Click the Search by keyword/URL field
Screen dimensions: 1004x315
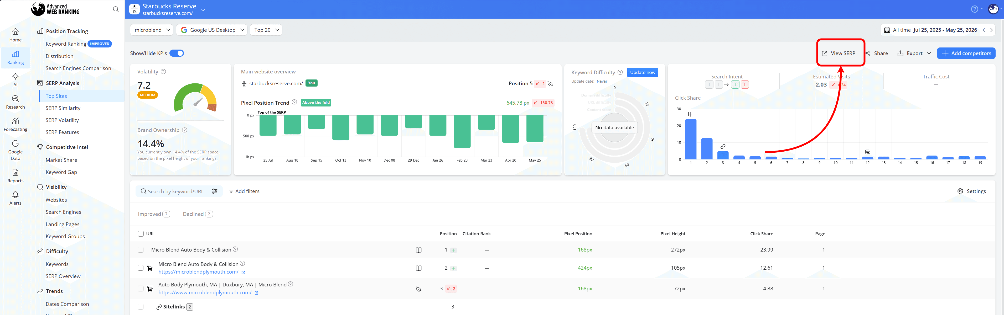(x=175, y=191)
